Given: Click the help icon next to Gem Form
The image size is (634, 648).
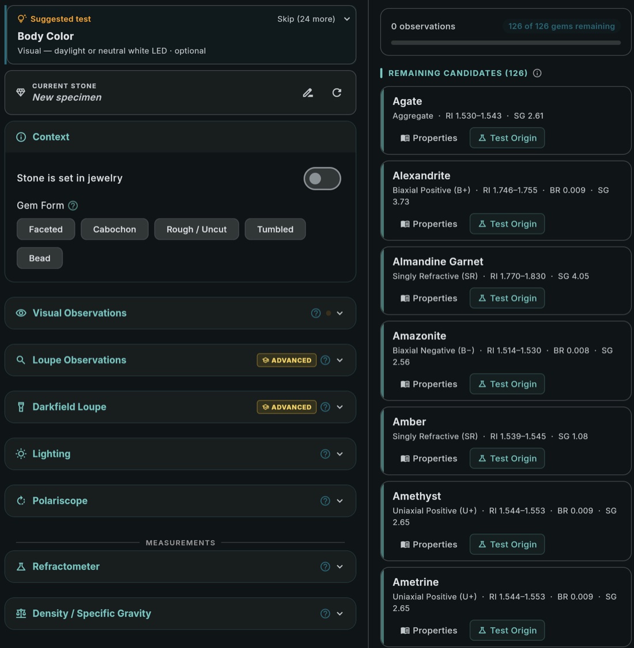Looking at the screenshot, I should (x=73, y=206).
